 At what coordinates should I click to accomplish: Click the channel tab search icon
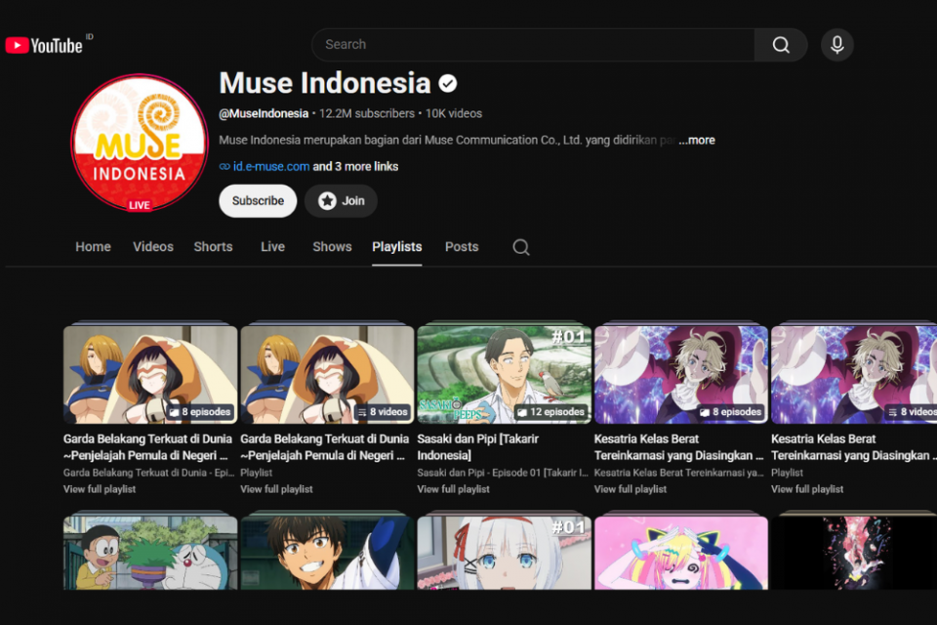520,247
